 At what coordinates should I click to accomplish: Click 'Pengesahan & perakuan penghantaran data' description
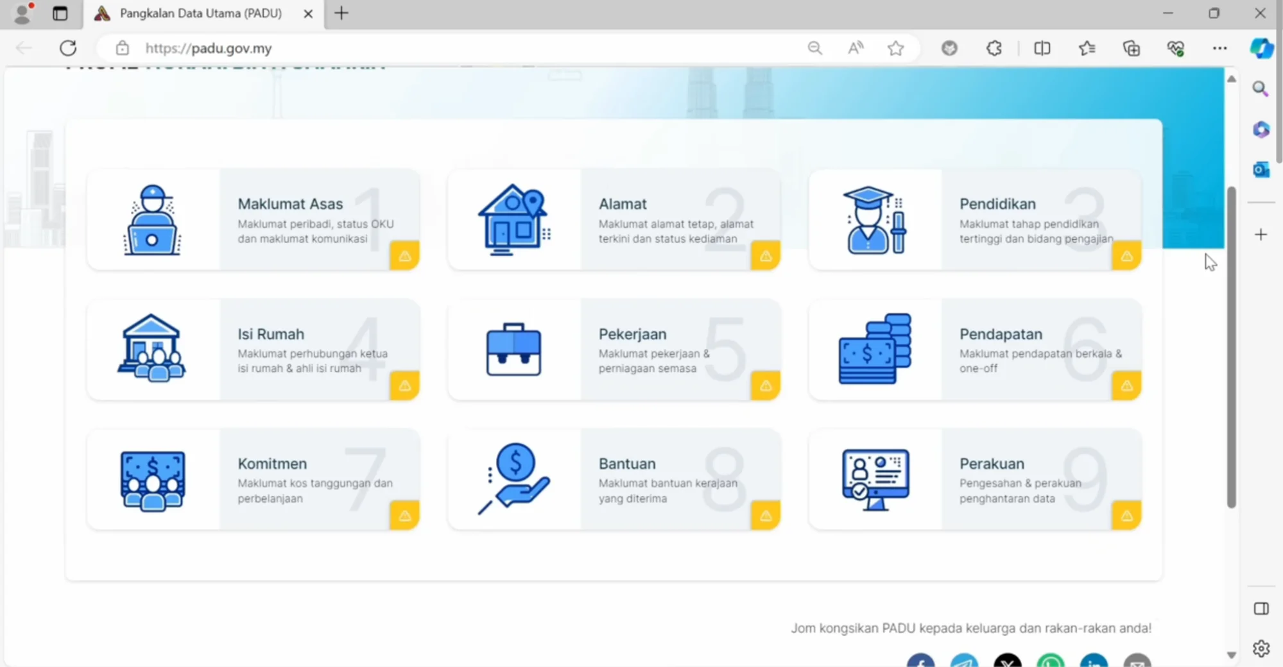(x=1020, y=491)
